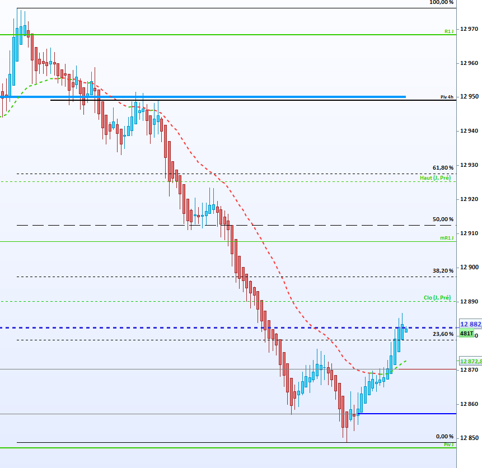Click the 0,00 % Fibonacci level label

[444, 436]
